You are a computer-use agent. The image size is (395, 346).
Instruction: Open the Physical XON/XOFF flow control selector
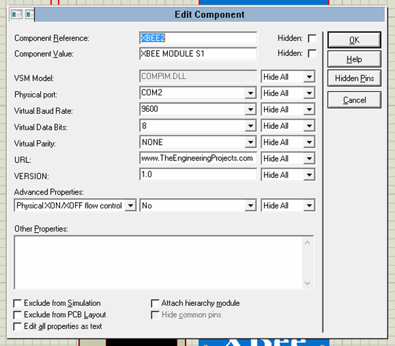(x=130, y=206)
